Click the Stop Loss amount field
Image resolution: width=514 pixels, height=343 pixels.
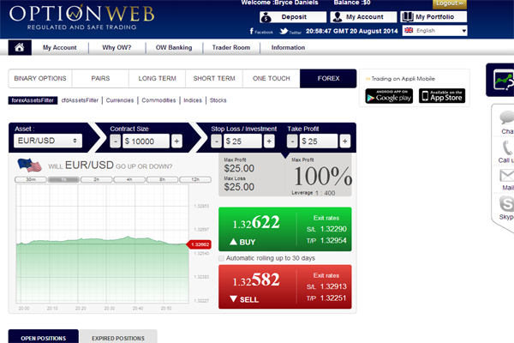pyautogui.click(x=242, y=141)
